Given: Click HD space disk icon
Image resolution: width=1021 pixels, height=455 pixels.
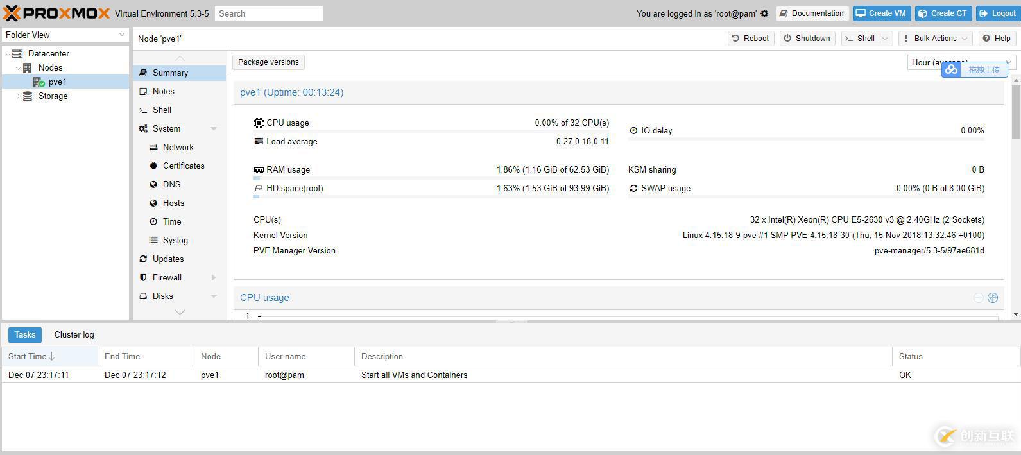Looking at the screenshot, I should coord(259,189).
